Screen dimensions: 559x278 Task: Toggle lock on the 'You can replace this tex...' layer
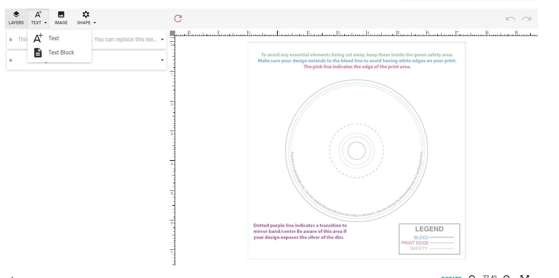click(11, 40)
